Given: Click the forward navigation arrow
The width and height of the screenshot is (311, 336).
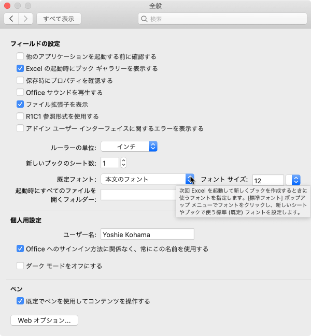Looking at the screenshot, I should tap(26, 19).
